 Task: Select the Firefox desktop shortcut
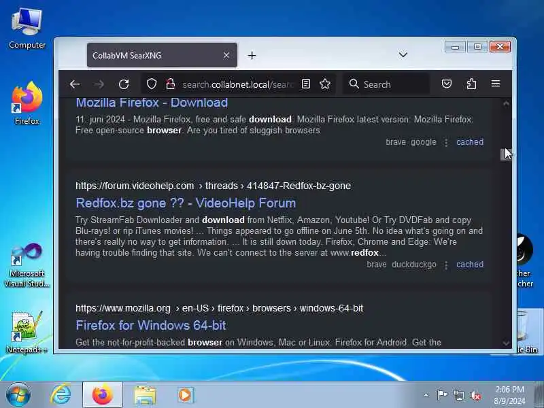coord(27,103)
